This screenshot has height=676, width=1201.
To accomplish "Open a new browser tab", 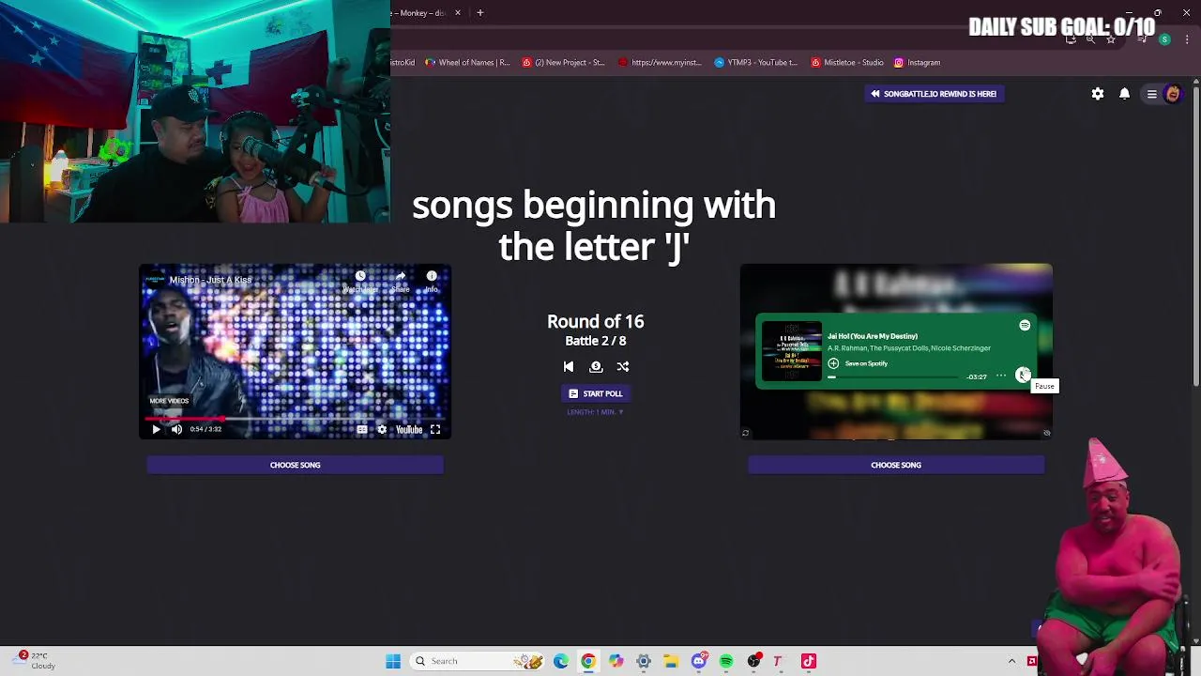I will [479, 13].
